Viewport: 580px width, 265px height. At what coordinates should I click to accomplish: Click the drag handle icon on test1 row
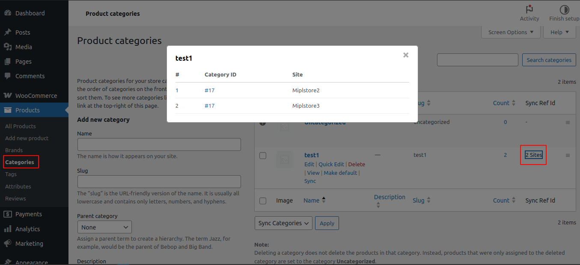[568, 156]
